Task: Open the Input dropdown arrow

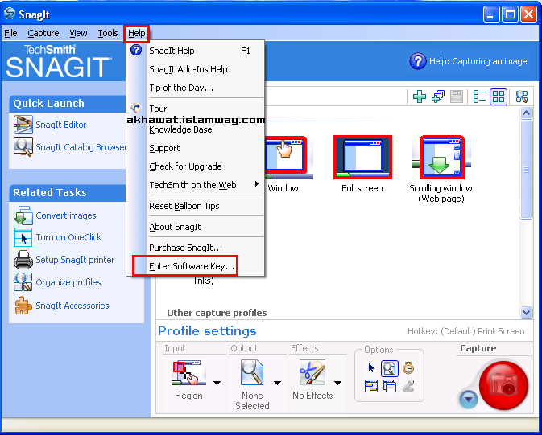Action: pyautogui.click(x=217, y=383)
